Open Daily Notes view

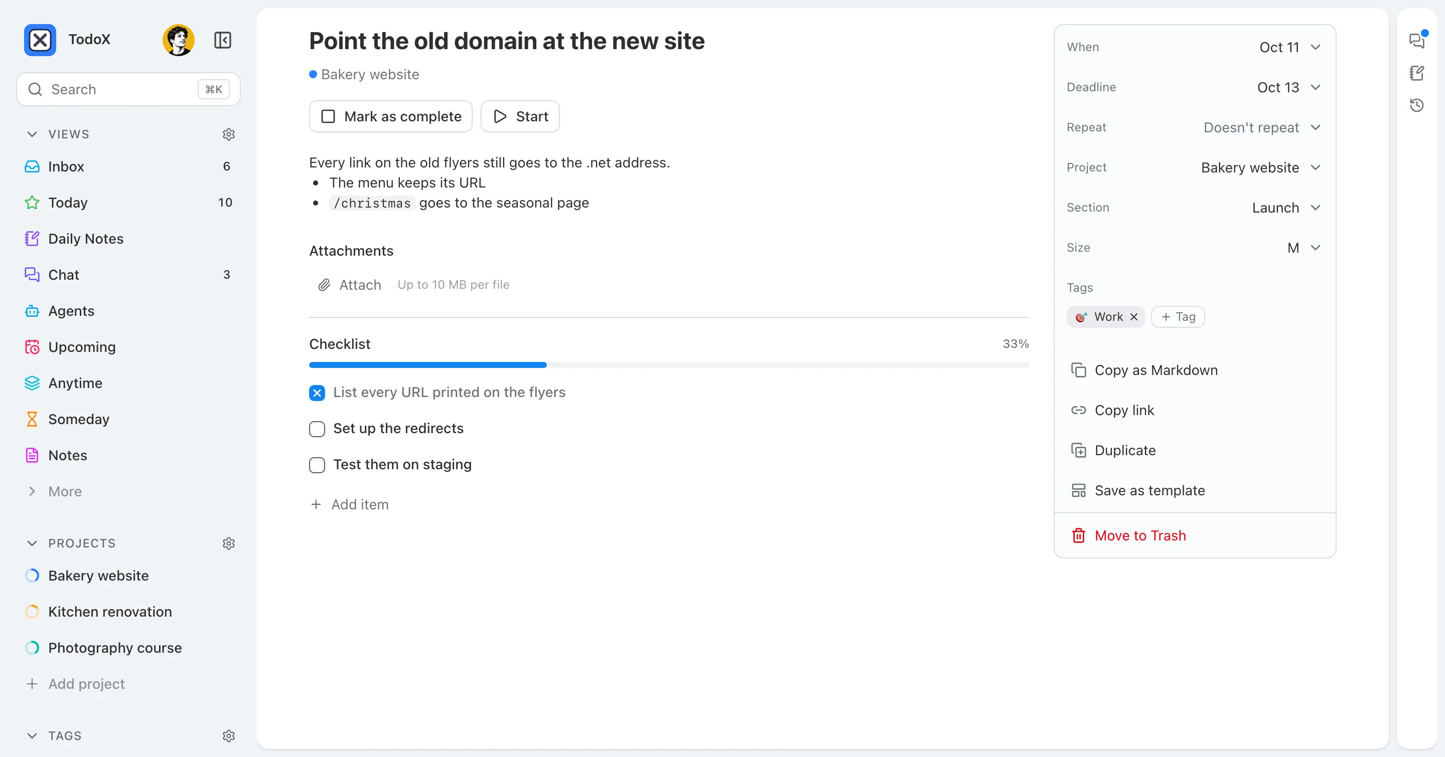(128, 239)
